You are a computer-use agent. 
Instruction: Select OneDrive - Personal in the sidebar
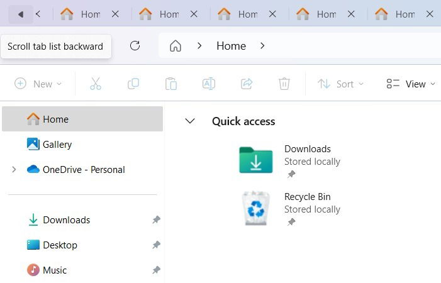point(84,169)
